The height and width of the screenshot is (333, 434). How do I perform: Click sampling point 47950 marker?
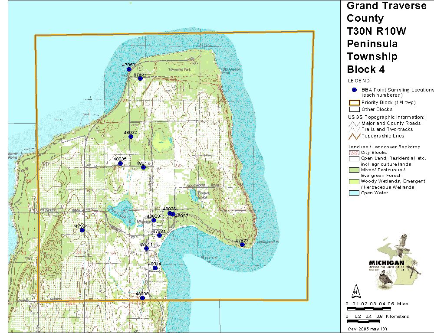(x=129, y=69)
